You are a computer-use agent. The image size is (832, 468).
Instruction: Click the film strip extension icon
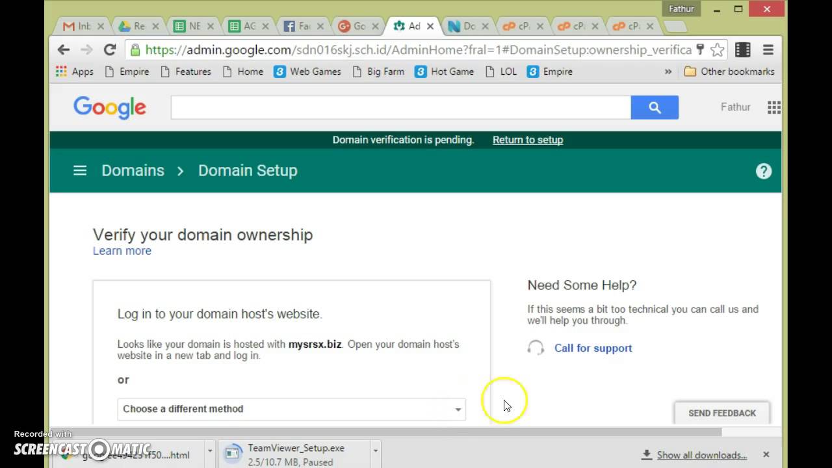pos(743,49)
